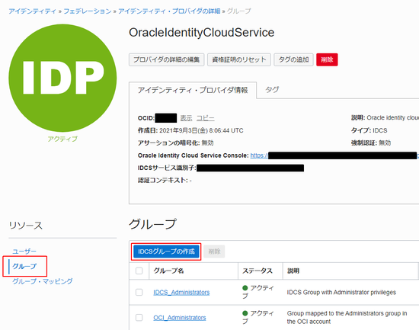Click the OCID コピー link
The image size is (419, 330).
click(x=206, y=118)
